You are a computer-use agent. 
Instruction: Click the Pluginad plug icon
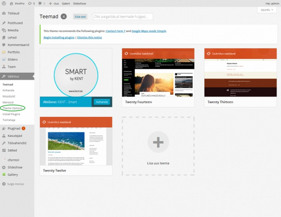click(4, 128)
